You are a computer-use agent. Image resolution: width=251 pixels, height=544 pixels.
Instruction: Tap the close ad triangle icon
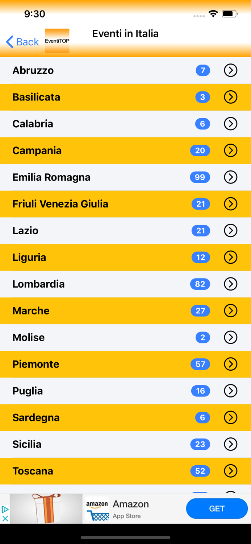[5, 509]
